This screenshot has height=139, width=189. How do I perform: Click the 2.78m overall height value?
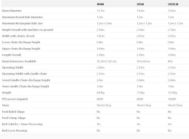pyautogui.click(x=171, y=30)
